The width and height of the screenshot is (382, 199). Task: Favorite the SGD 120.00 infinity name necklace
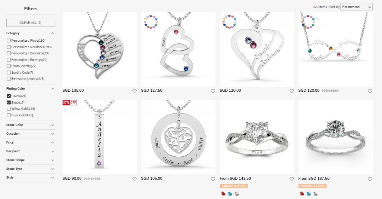[370, 91]
